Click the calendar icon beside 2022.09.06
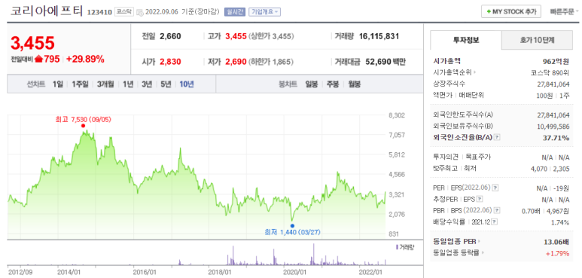Screen dimensions: 582x278 [139, 12]
